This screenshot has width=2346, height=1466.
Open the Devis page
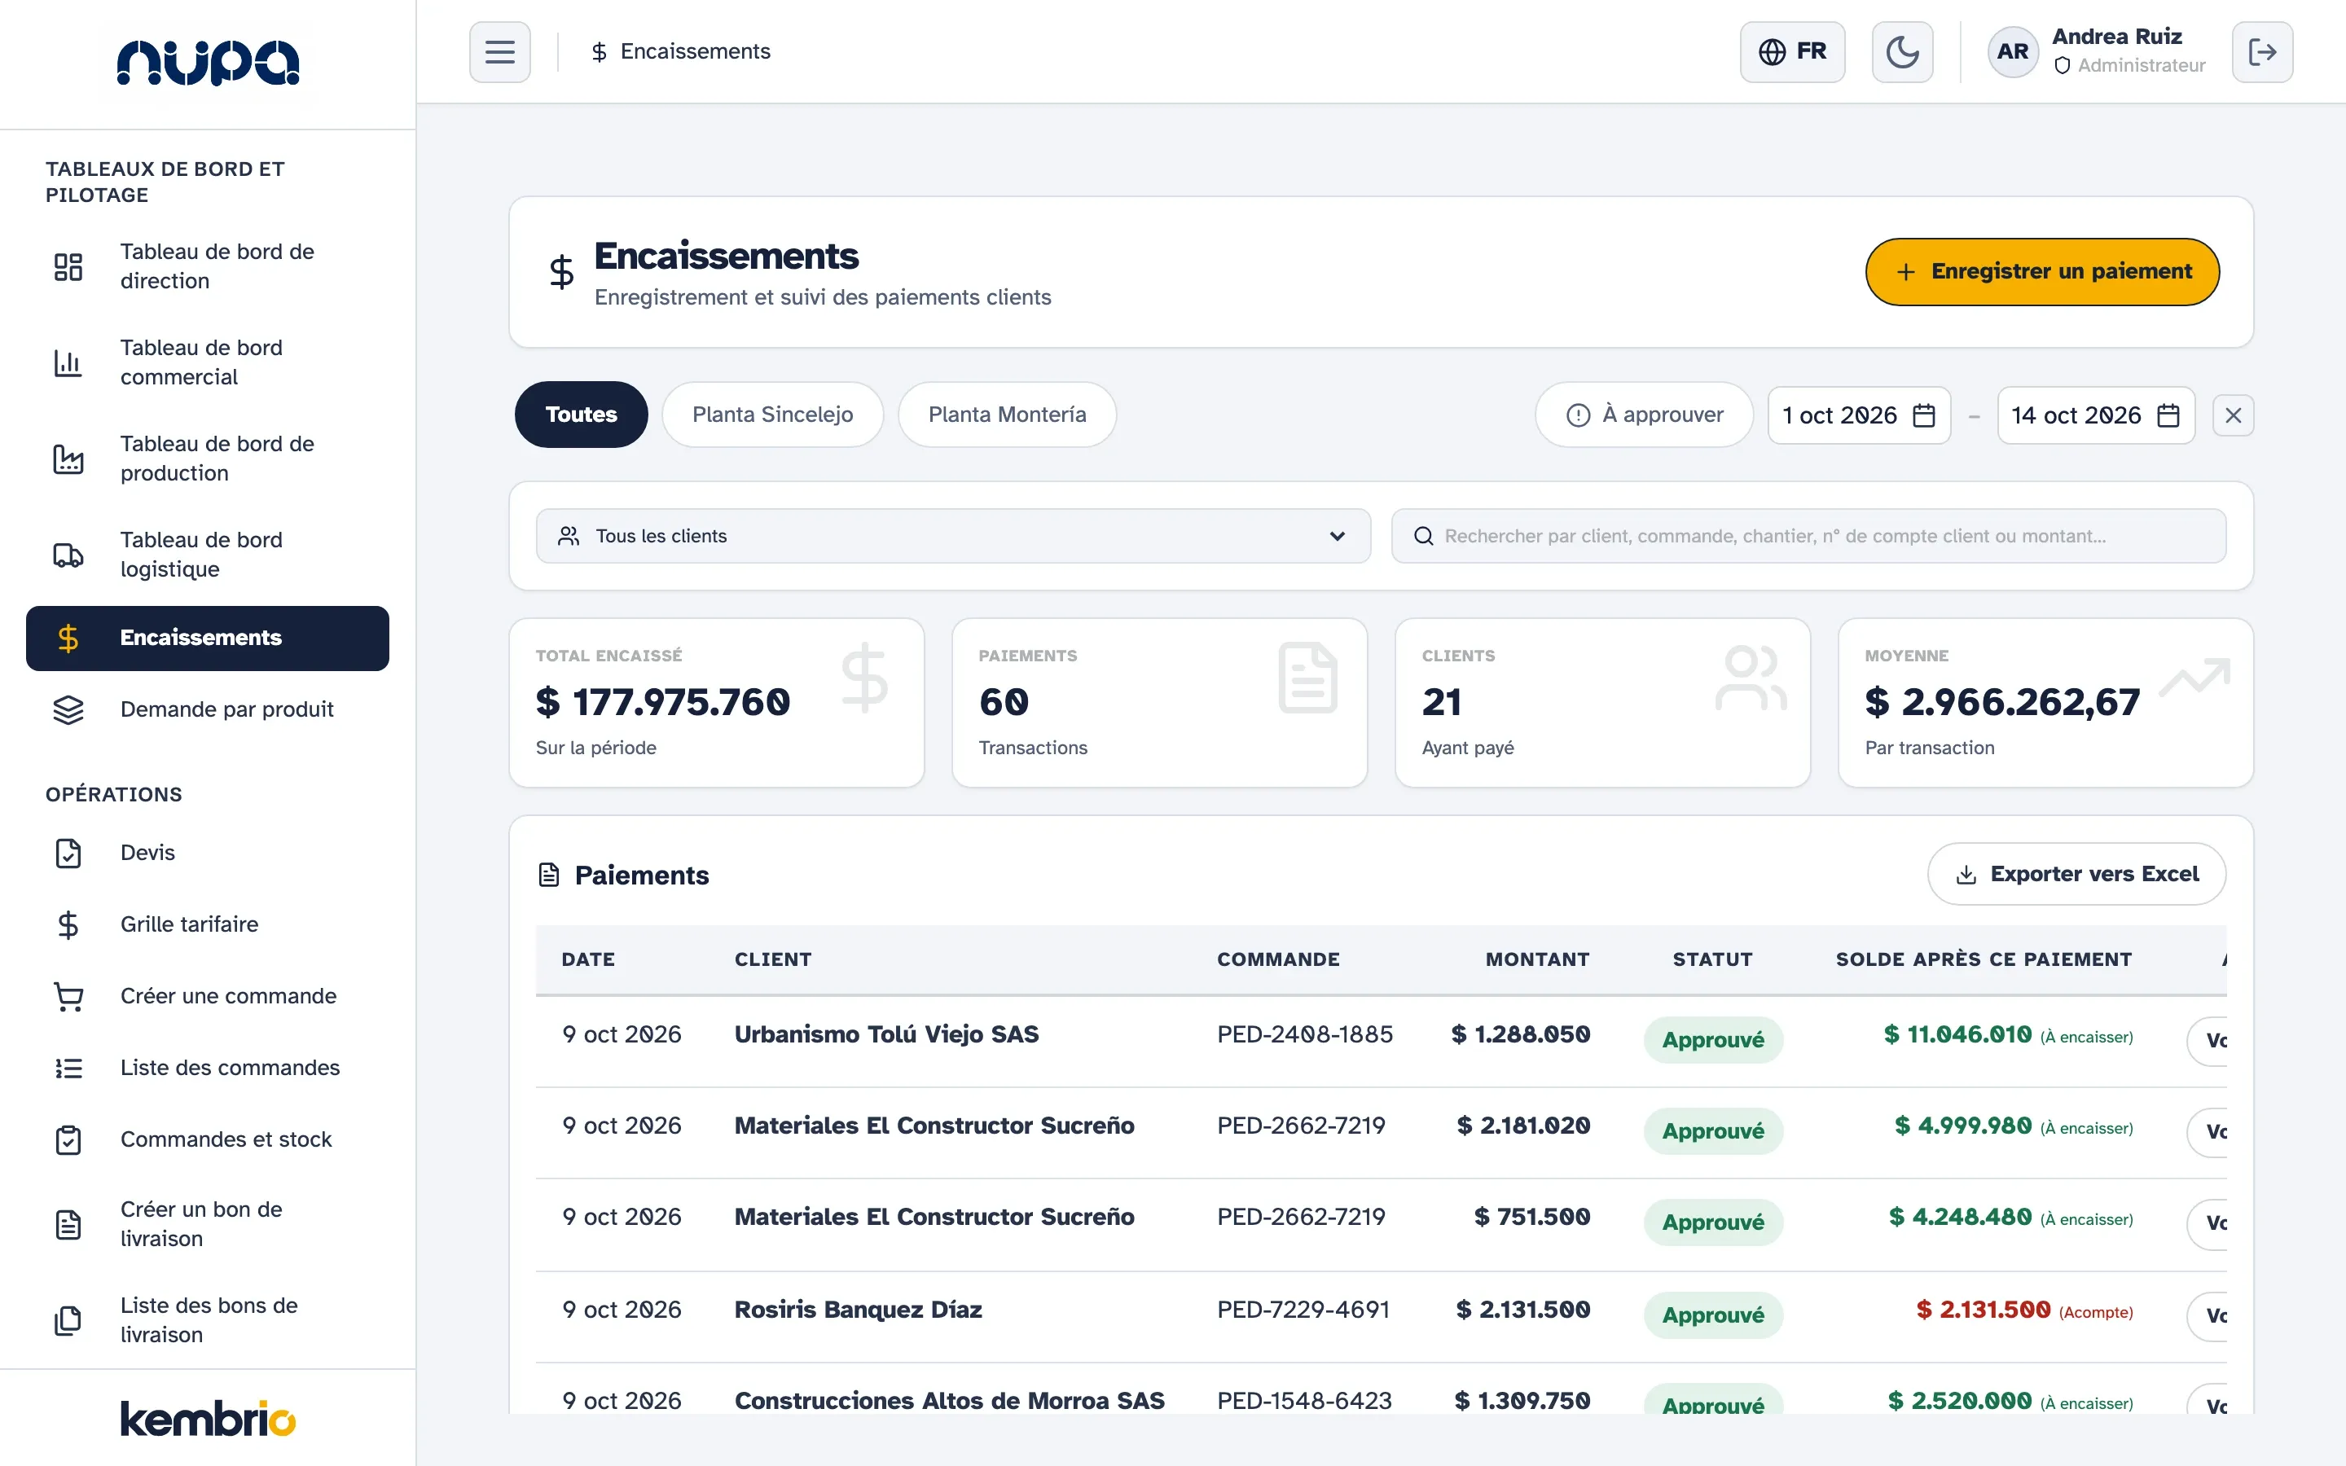tap(208, 854)
